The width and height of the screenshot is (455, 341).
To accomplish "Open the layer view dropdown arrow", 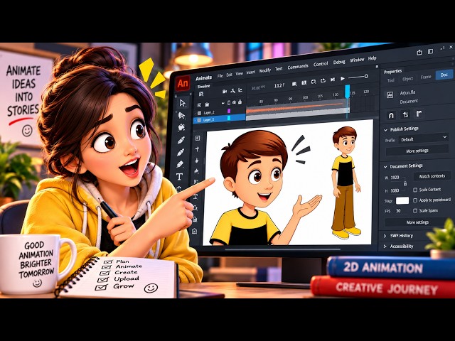I will tap(223, 103).
